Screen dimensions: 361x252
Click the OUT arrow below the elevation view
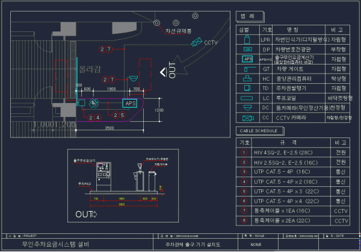[x=88, y=214]
